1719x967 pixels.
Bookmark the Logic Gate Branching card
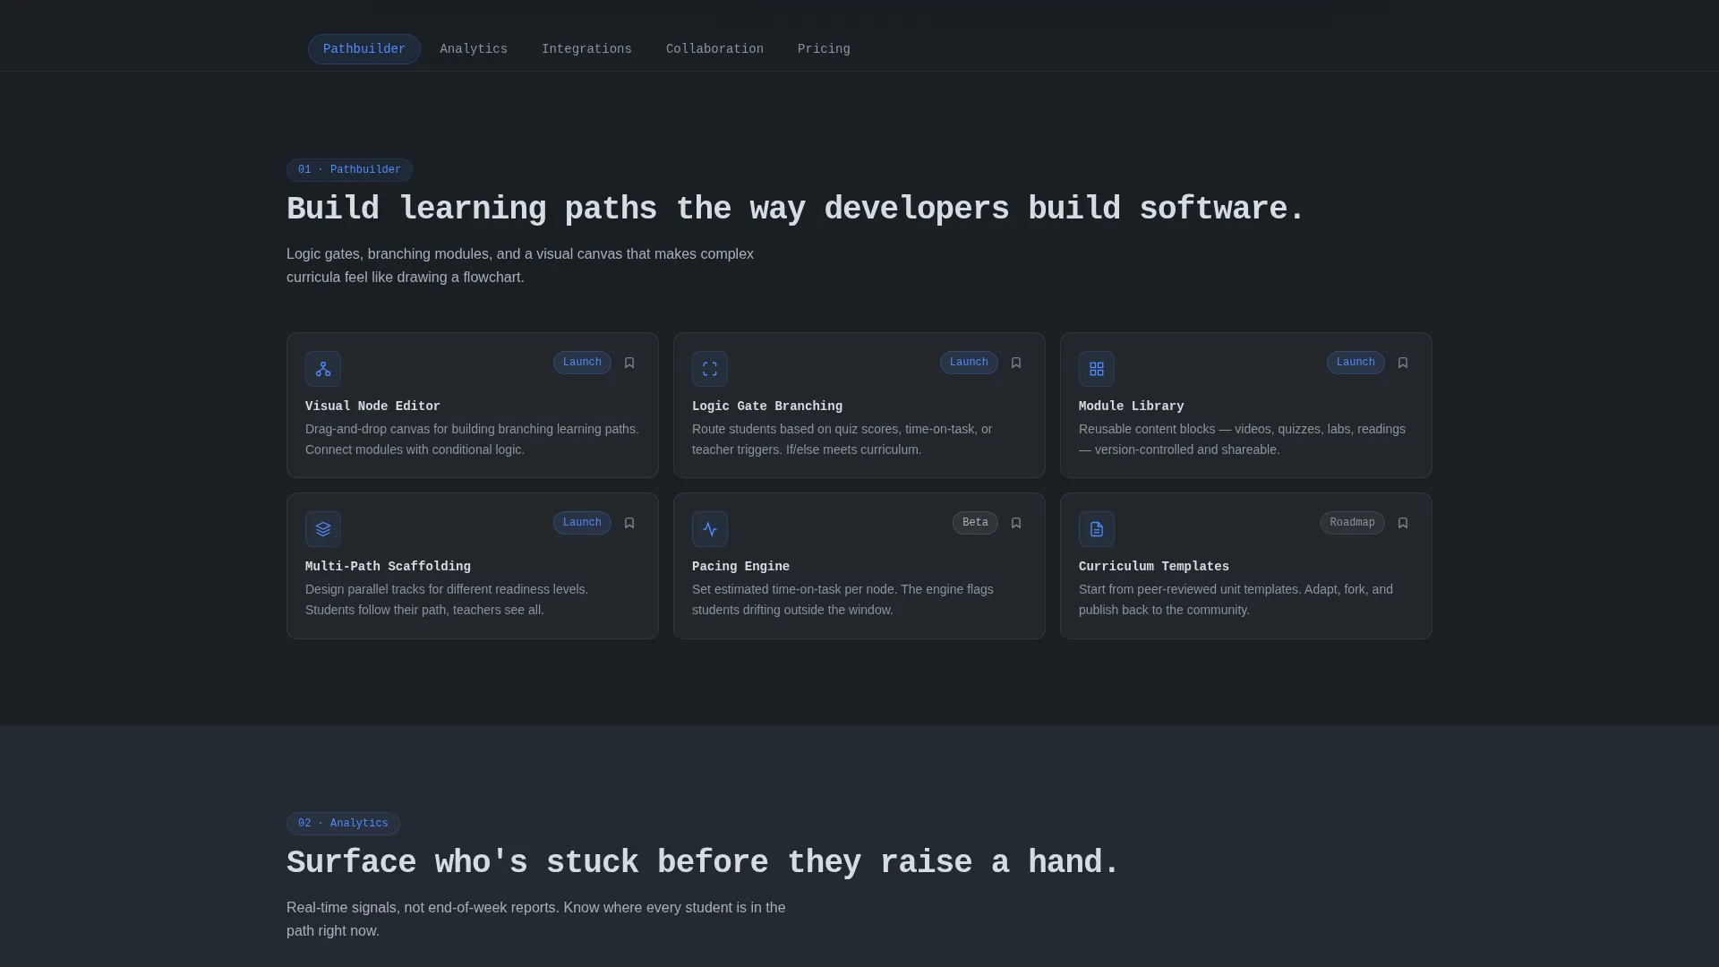(x=1016, y=363)
